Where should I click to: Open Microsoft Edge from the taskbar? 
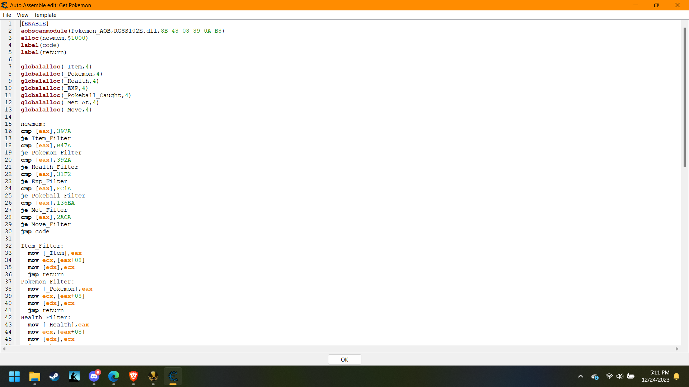113,377
